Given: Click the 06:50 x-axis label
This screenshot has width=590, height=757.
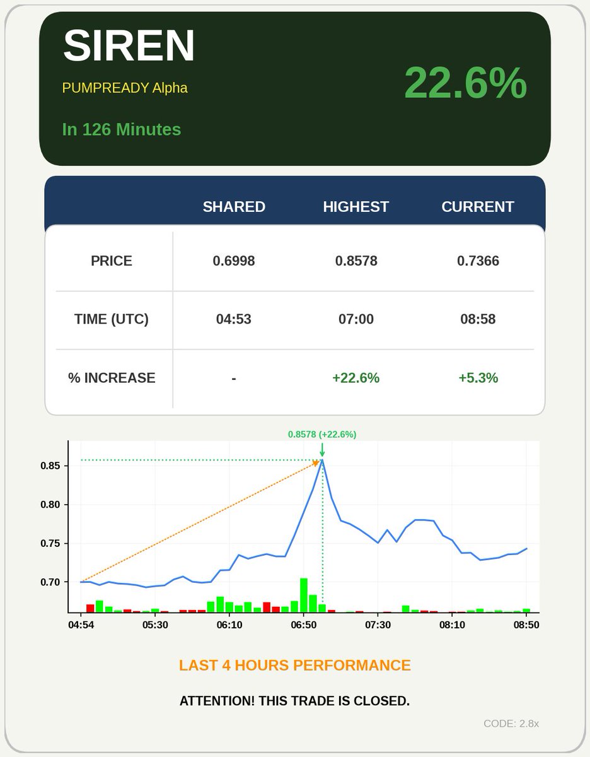Looking at the screenshot, I should coord(303,625).
